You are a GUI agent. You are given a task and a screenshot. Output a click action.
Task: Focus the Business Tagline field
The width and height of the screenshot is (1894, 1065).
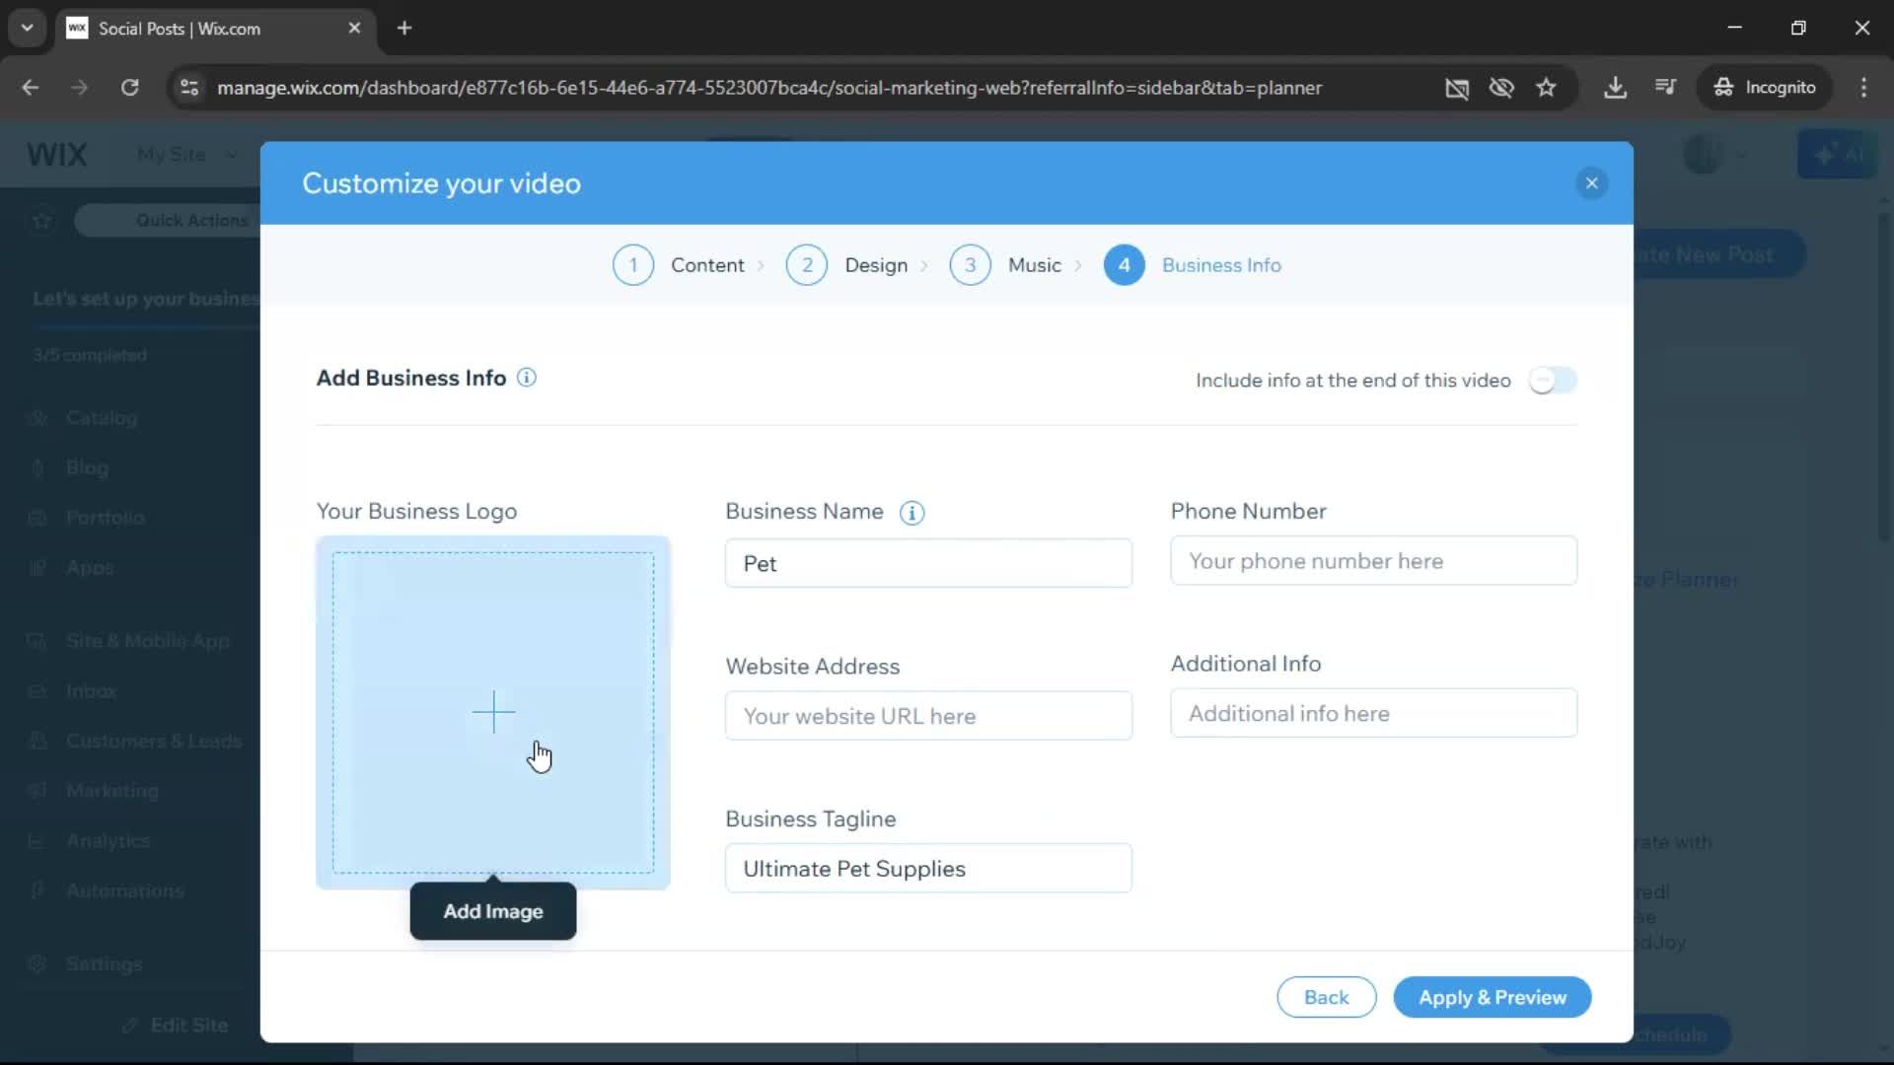[x=928, y=869]
